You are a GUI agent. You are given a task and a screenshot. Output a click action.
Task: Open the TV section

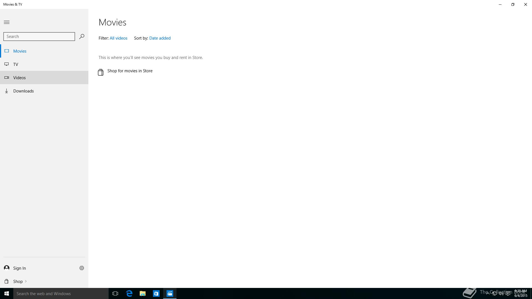(44, 64)
